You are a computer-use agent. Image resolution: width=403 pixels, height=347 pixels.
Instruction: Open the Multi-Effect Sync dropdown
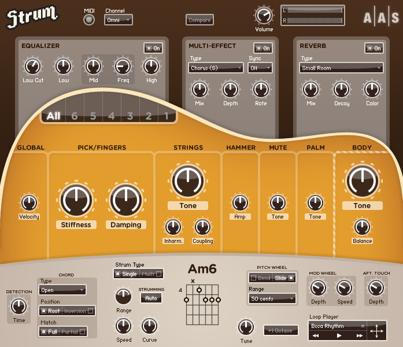(260, 68)
